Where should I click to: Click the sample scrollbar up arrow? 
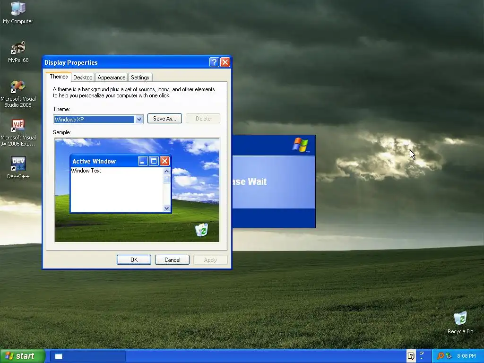coord(167,171)
